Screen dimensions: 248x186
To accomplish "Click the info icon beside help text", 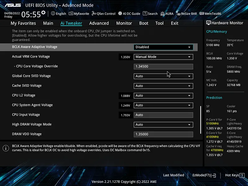I will click(6, 148).
